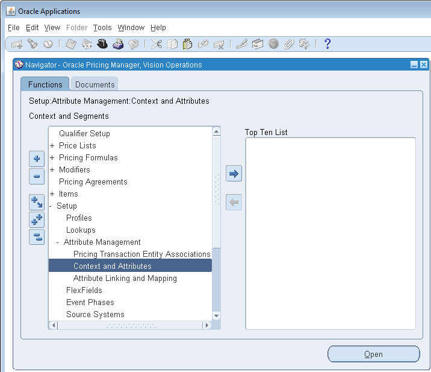
Task: Click the Expand plus button beside the tree
Action: tap(37, 159)
